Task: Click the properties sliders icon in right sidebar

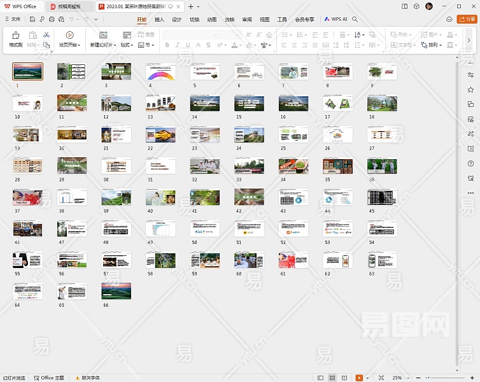Action: point(470,74)
